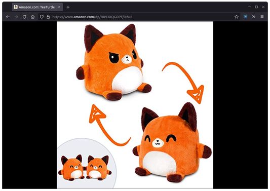Open the blue extension icon
The width and height of the screenshot is (270, 191).
pyautogui.click(x=245, y=17)
